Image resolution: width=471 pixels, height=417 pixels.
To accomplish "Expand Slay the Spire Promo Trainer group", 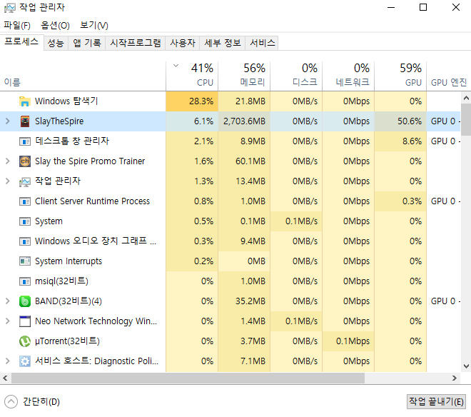I will coord(8,161).
